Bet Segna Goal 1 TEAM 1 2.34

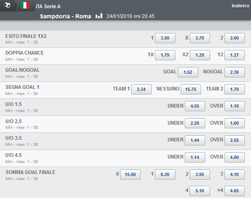pos(141,89)
